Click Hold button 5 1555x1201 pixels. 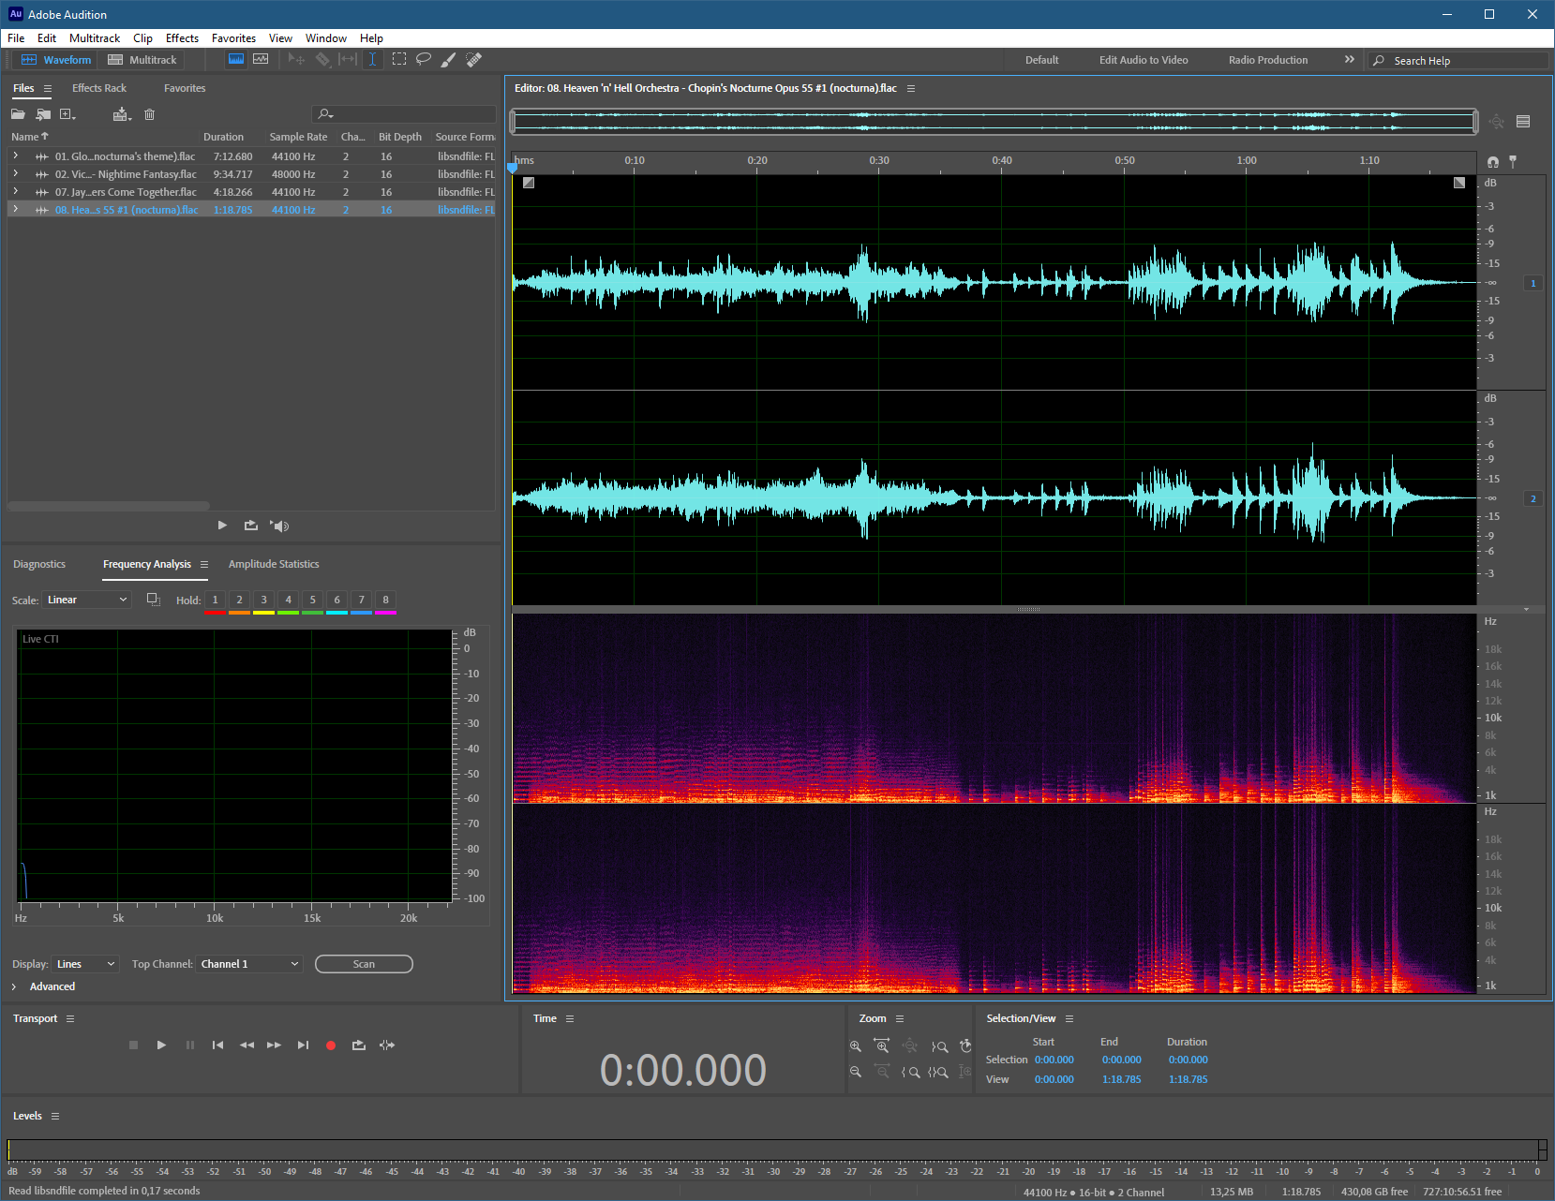(x=312, y=600)
